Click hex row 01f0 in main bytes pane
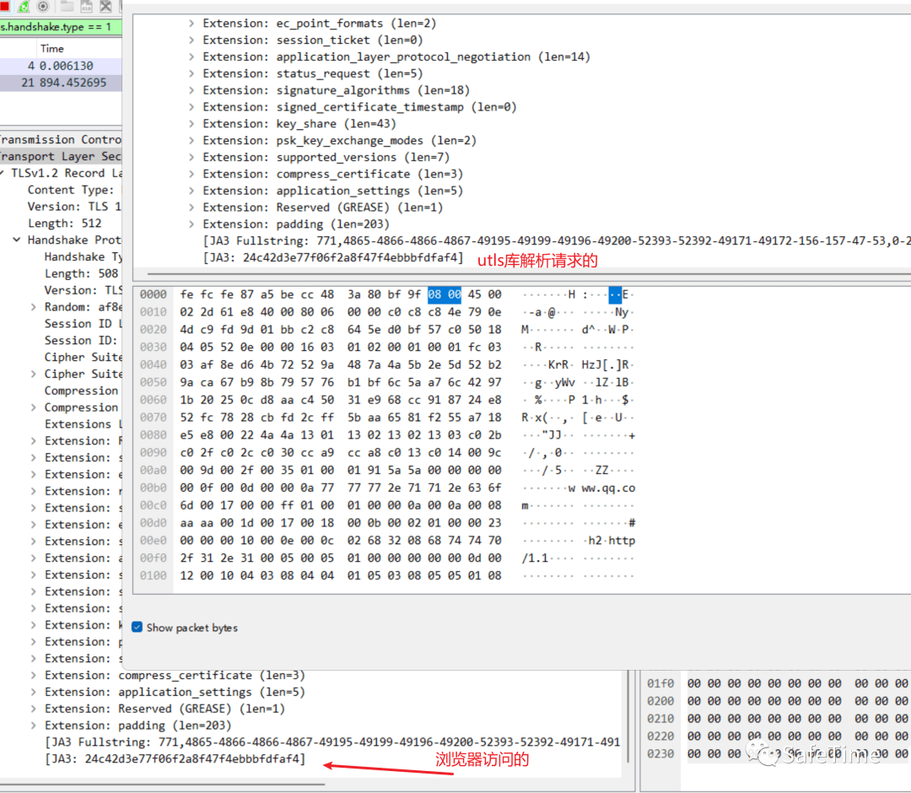The width and height of the screenshot is (911, 793). pyautogui.click(x=660, y=684)
